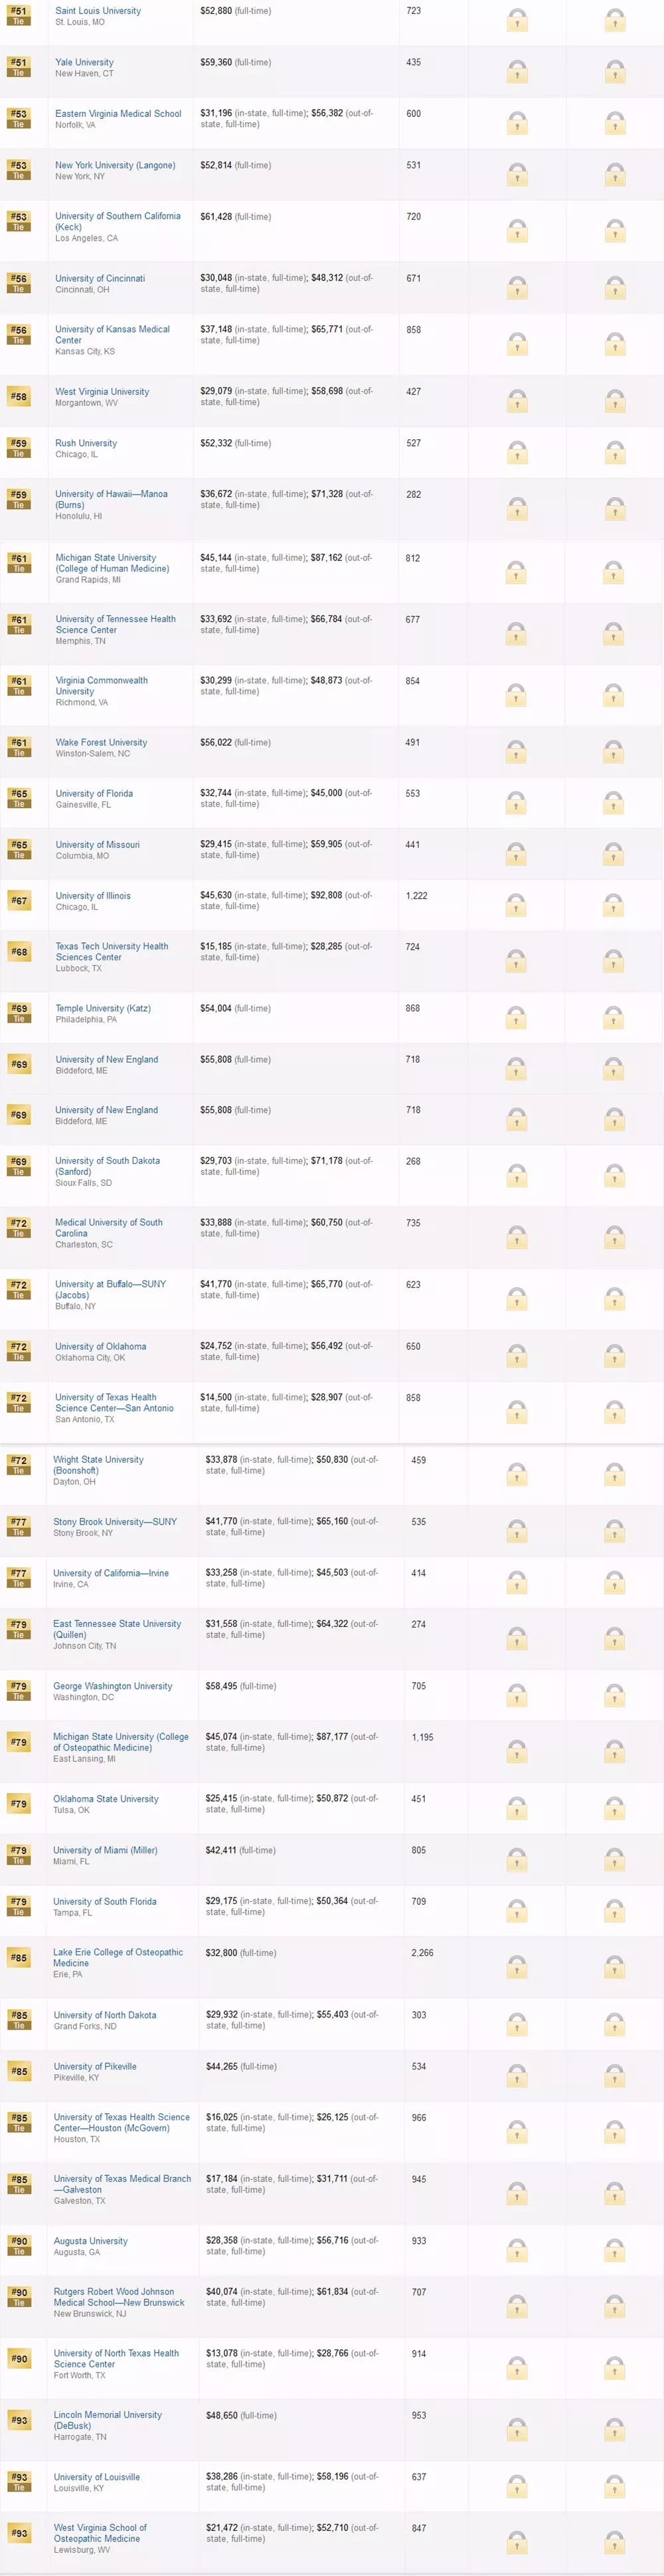Image resolution: width=664 pixels, height=2576 pixels.
Task: Open Lincoln Memorial University (DeBusk) link
Action: [x=107, y=2421]
